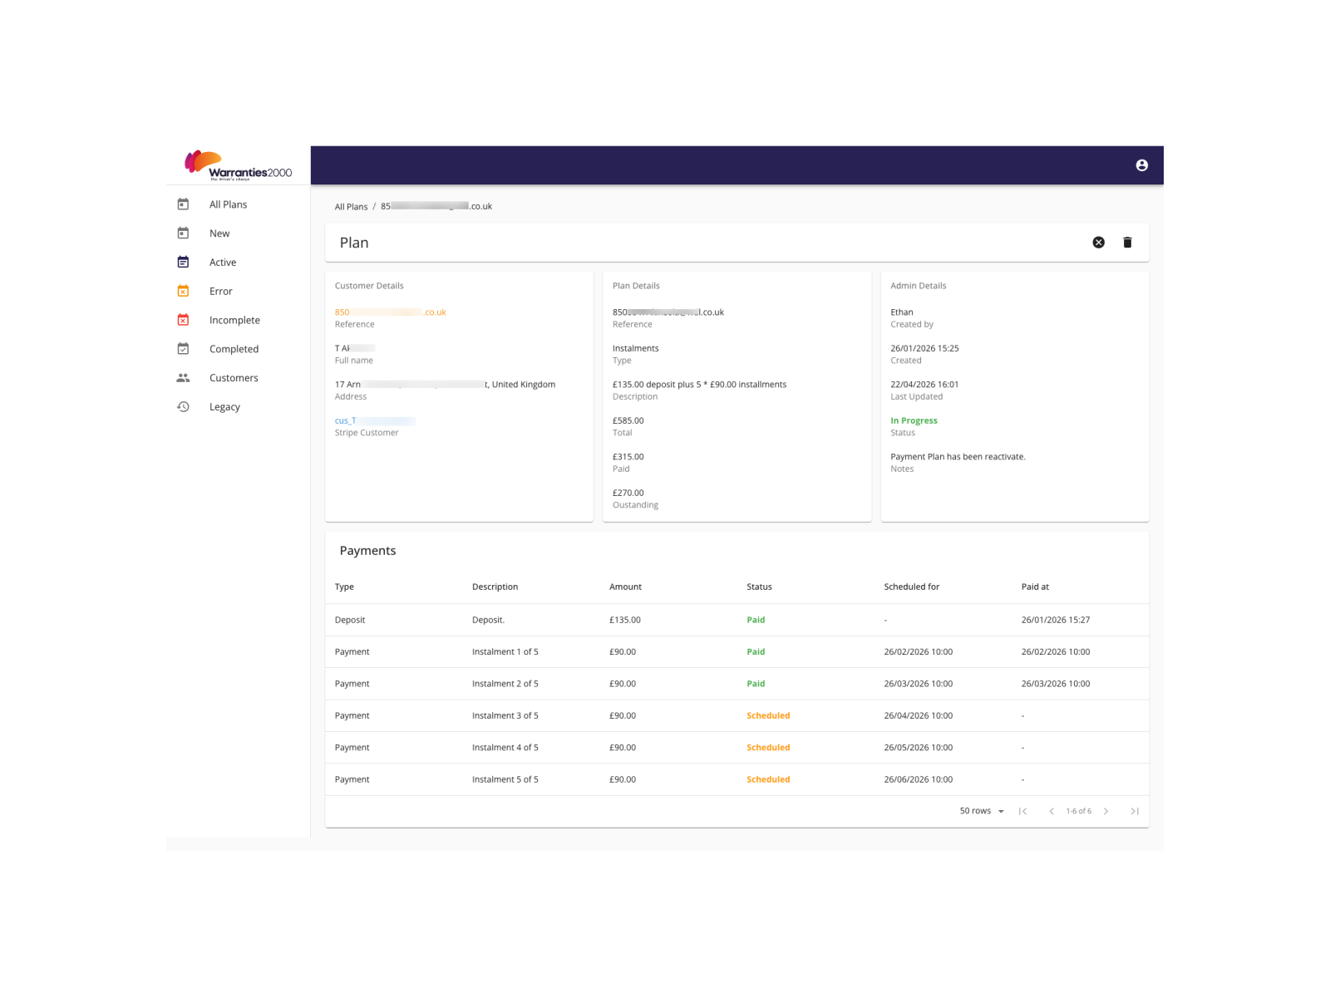
Task: Click last updated 22/04/2026 16:01
Action: tap(924, 385)
